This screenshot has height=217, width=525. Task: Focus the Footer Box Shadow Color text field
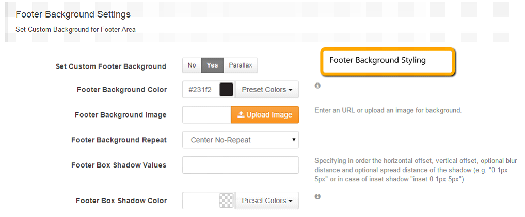(x=201, y=201)
